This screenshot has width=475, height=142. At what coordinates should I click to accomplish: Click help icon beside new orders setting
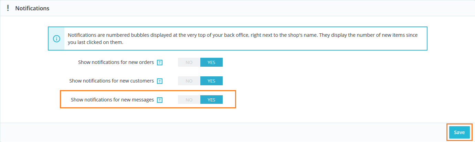tap(159, 63)
